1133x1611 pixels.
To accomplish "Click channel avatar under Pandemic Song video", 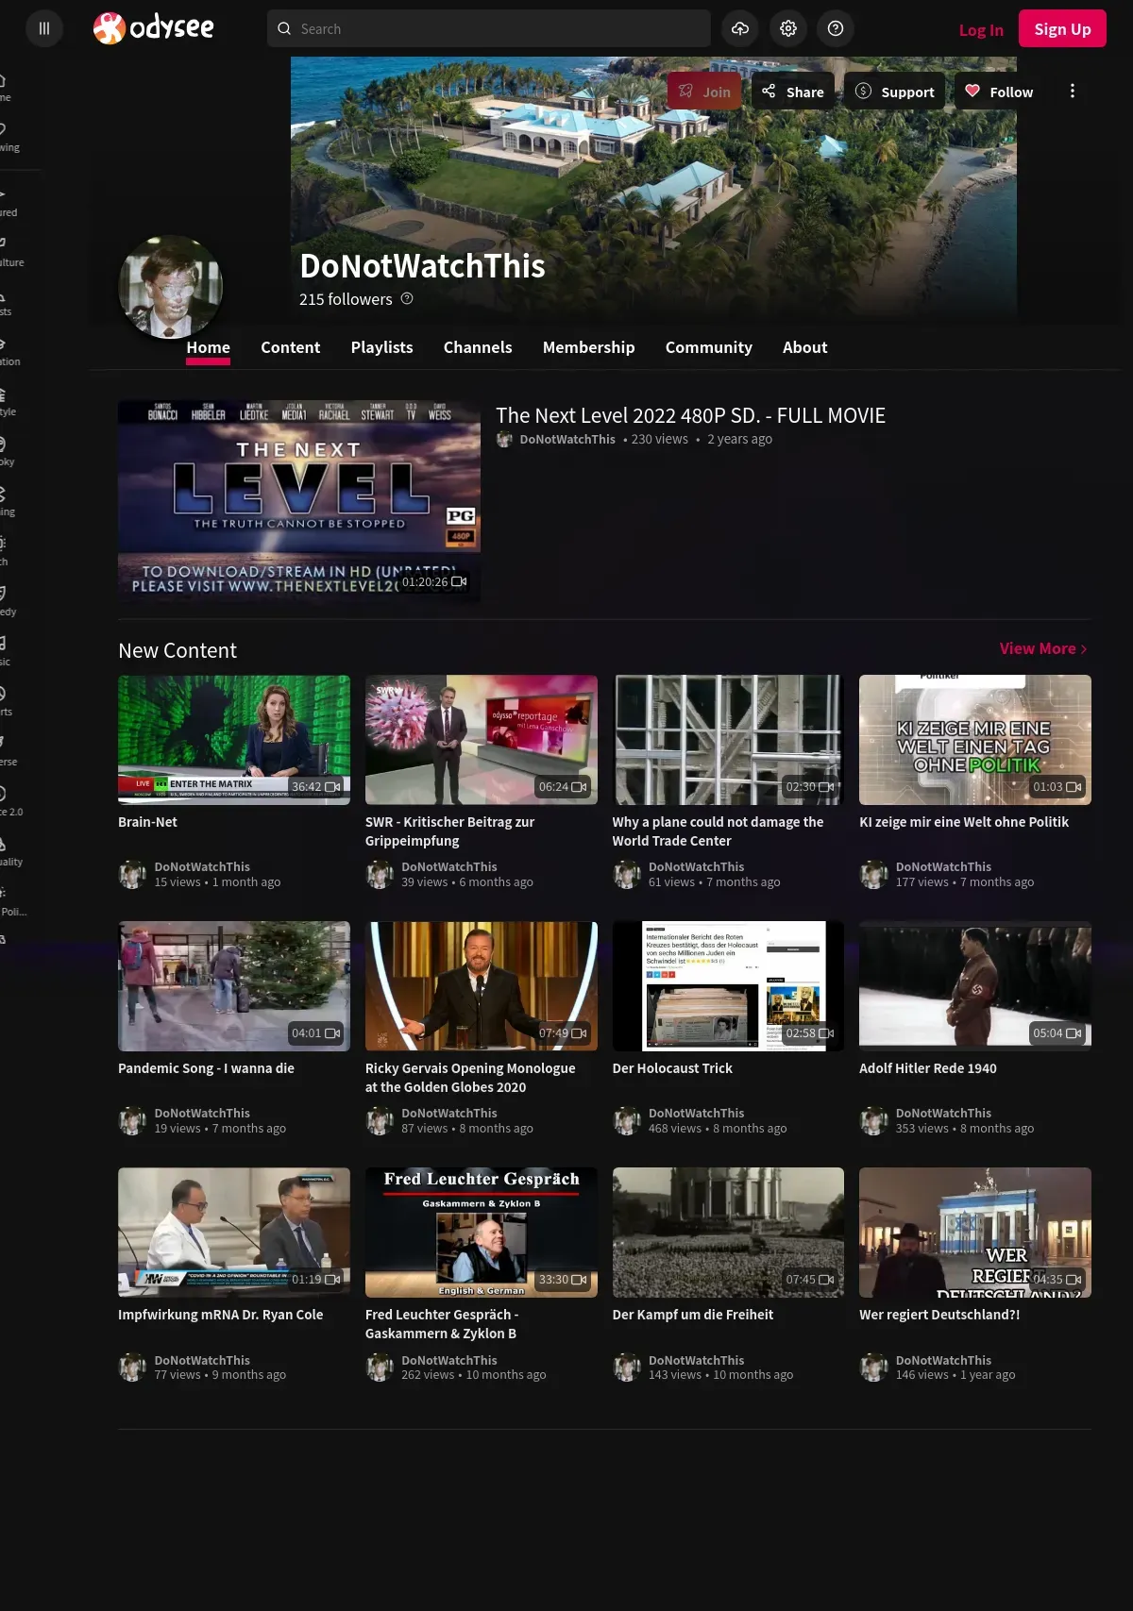I will (x=132, y=1121).
